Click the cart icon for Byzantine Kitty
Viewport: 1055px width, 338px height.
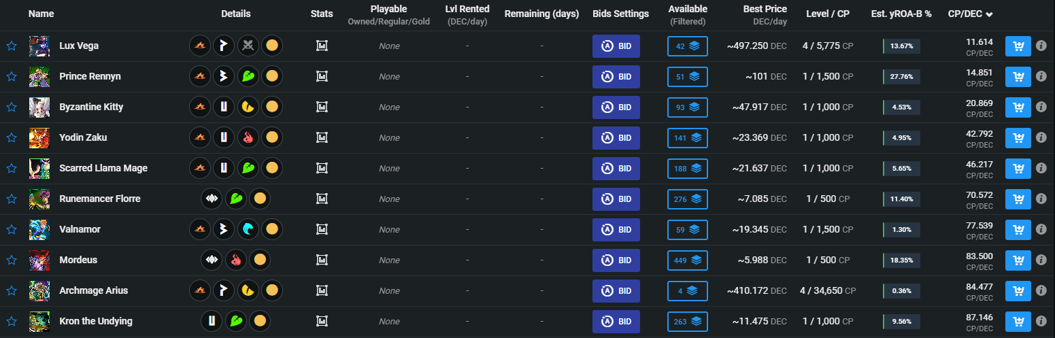pyautogui.click(x=1018, y=107)
